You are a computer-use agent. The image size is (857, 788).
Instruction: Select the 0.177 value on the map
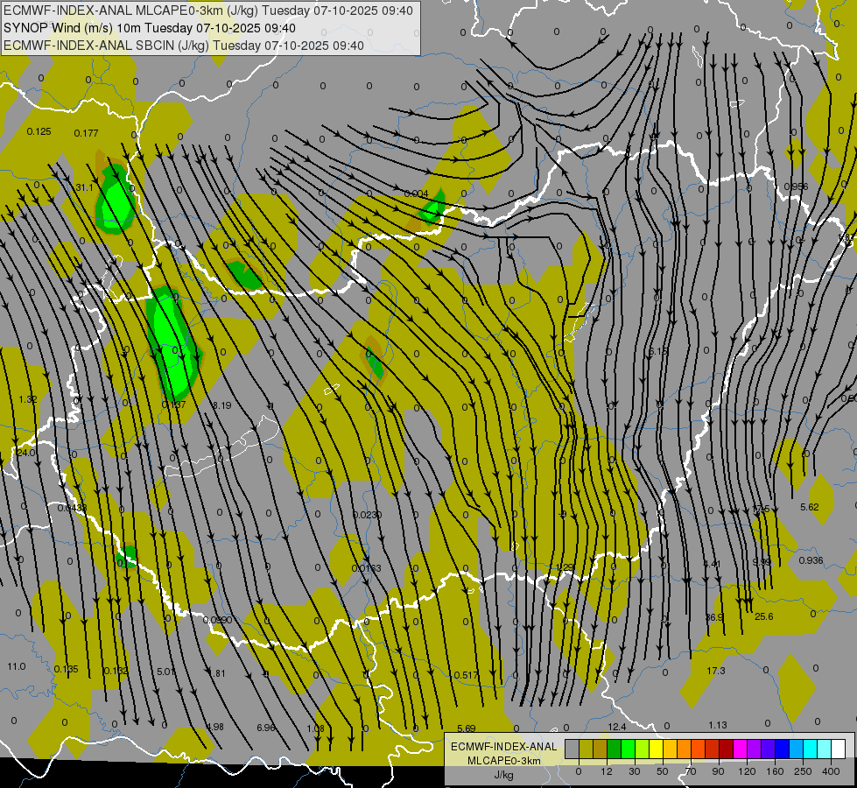(x=86, y=133)
